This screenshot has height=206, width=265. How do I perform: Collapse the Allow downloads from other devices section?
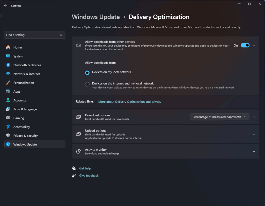[x=254, y=45]
